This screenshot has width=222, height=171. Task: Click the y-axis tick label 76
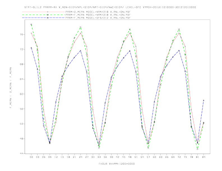22,34
